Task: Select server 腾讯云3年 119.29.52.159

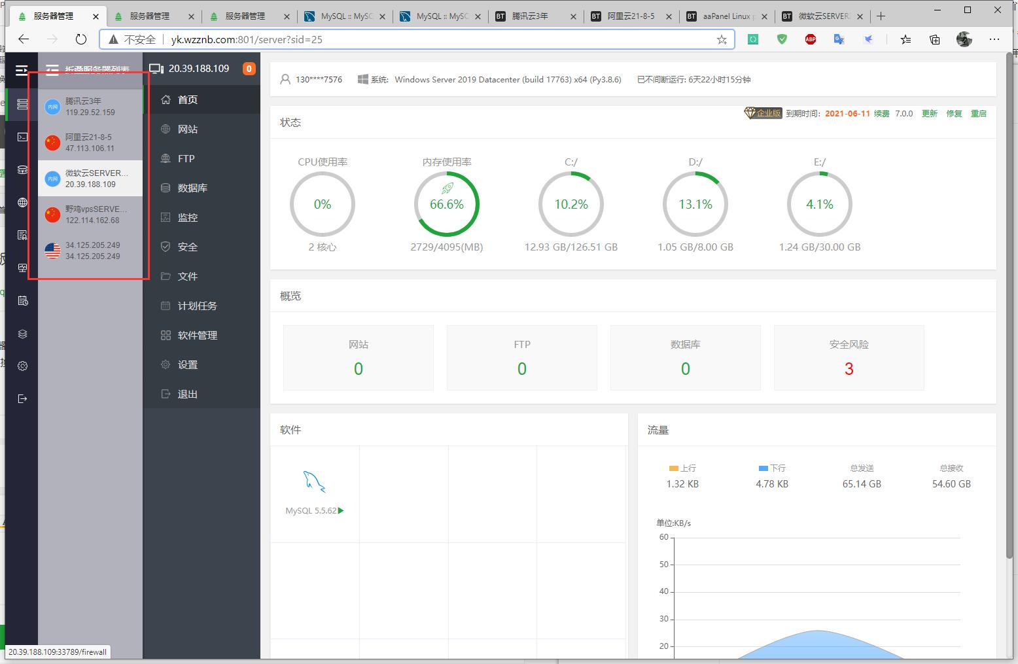Action: pyautogui.click(x=90, y=106)
